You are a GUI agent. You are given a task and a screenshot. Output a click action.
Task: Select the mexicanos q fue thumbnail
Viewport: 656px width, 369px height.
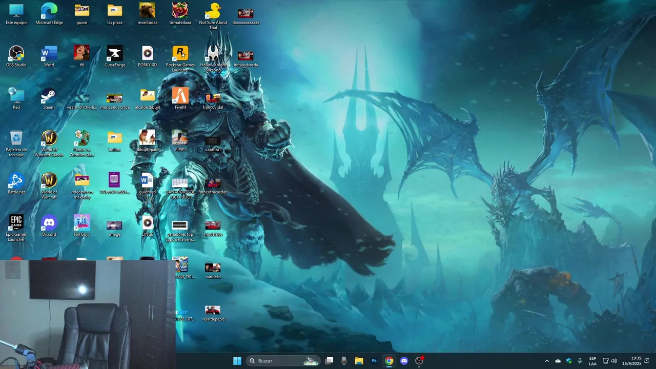pyautogui.click(x=115, y=100)
